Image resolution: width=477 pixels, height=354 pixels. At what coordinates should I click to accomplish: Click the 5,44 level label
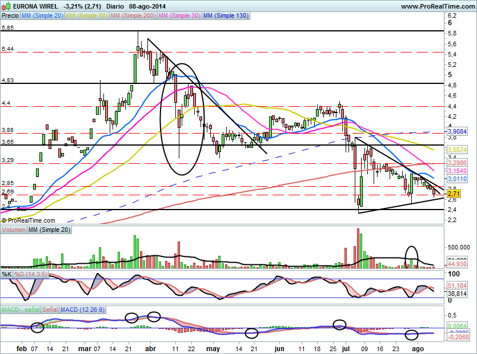click(x=7, y=49)
